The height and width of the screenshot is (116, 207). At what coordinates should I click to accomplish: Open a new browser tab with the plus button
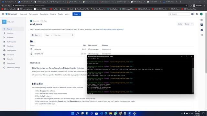180,2
